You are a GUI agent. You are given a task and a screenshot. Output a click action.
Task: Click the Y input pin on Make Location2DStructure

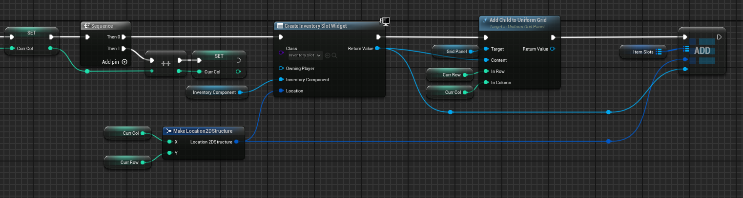[x=169, y=153]
